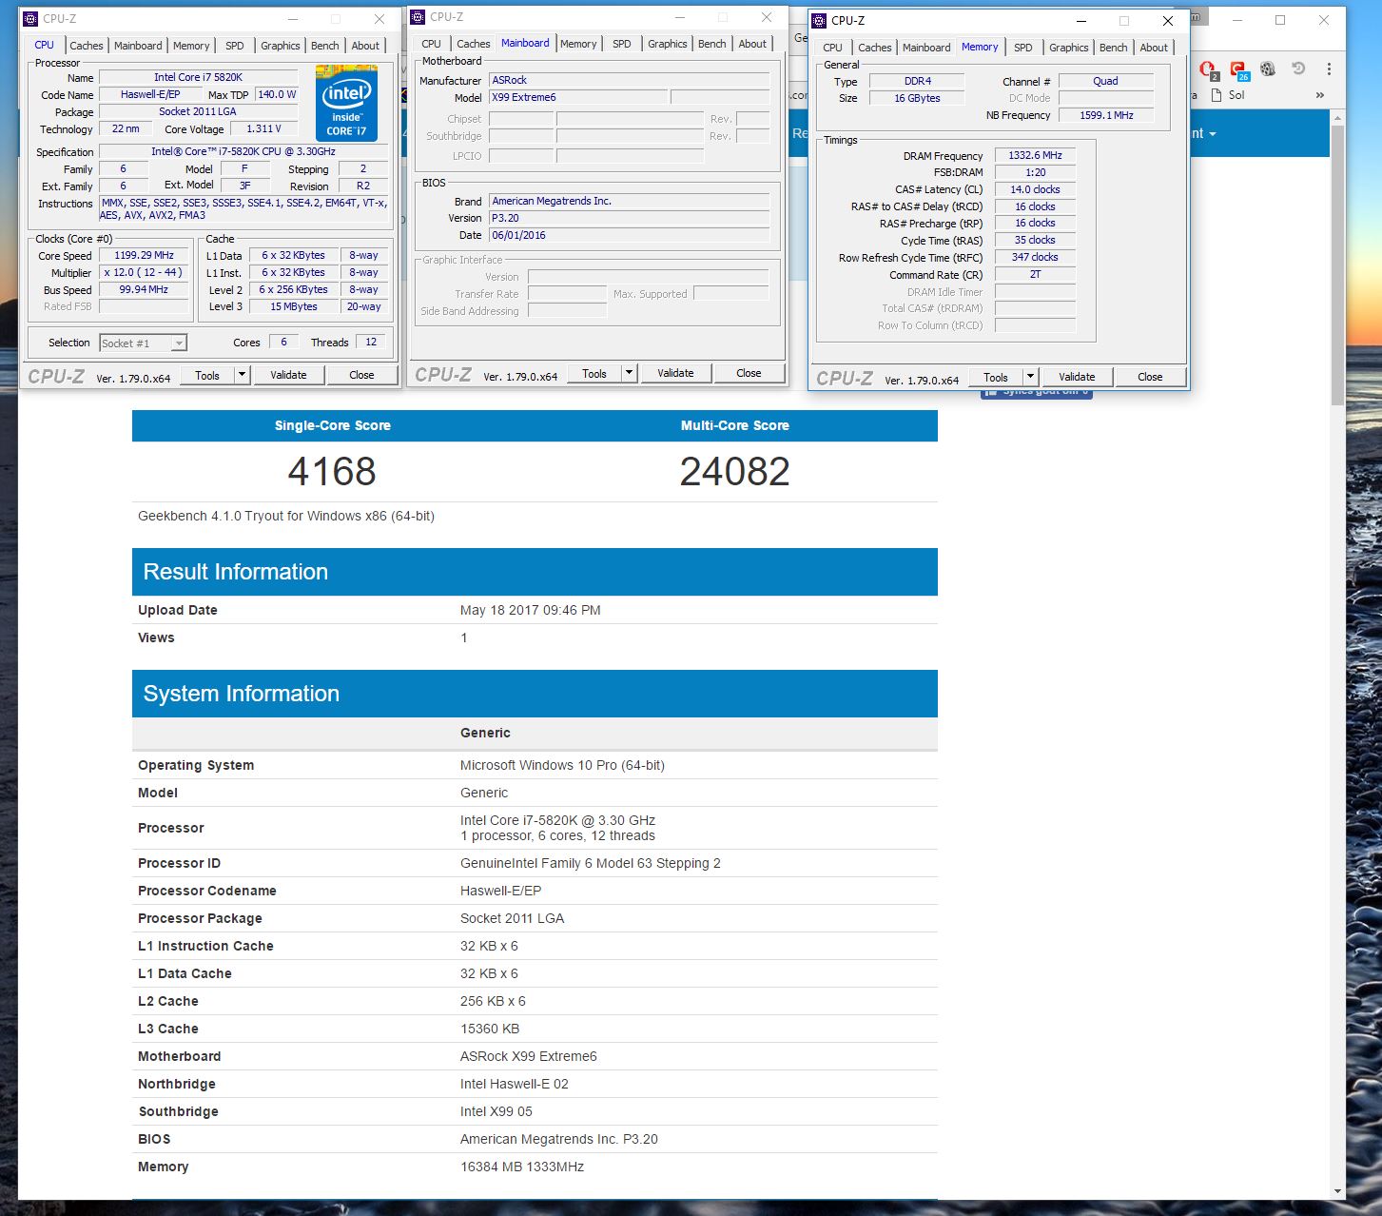Click the DRAM Frequency value 1332.6 MHz

coord(1035,155)
